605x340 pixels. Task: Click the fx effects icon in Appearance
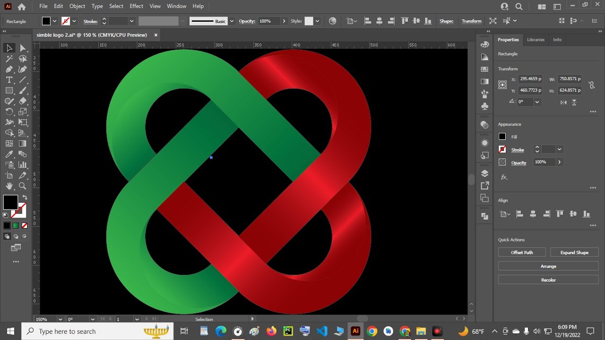tap(504, 177)
